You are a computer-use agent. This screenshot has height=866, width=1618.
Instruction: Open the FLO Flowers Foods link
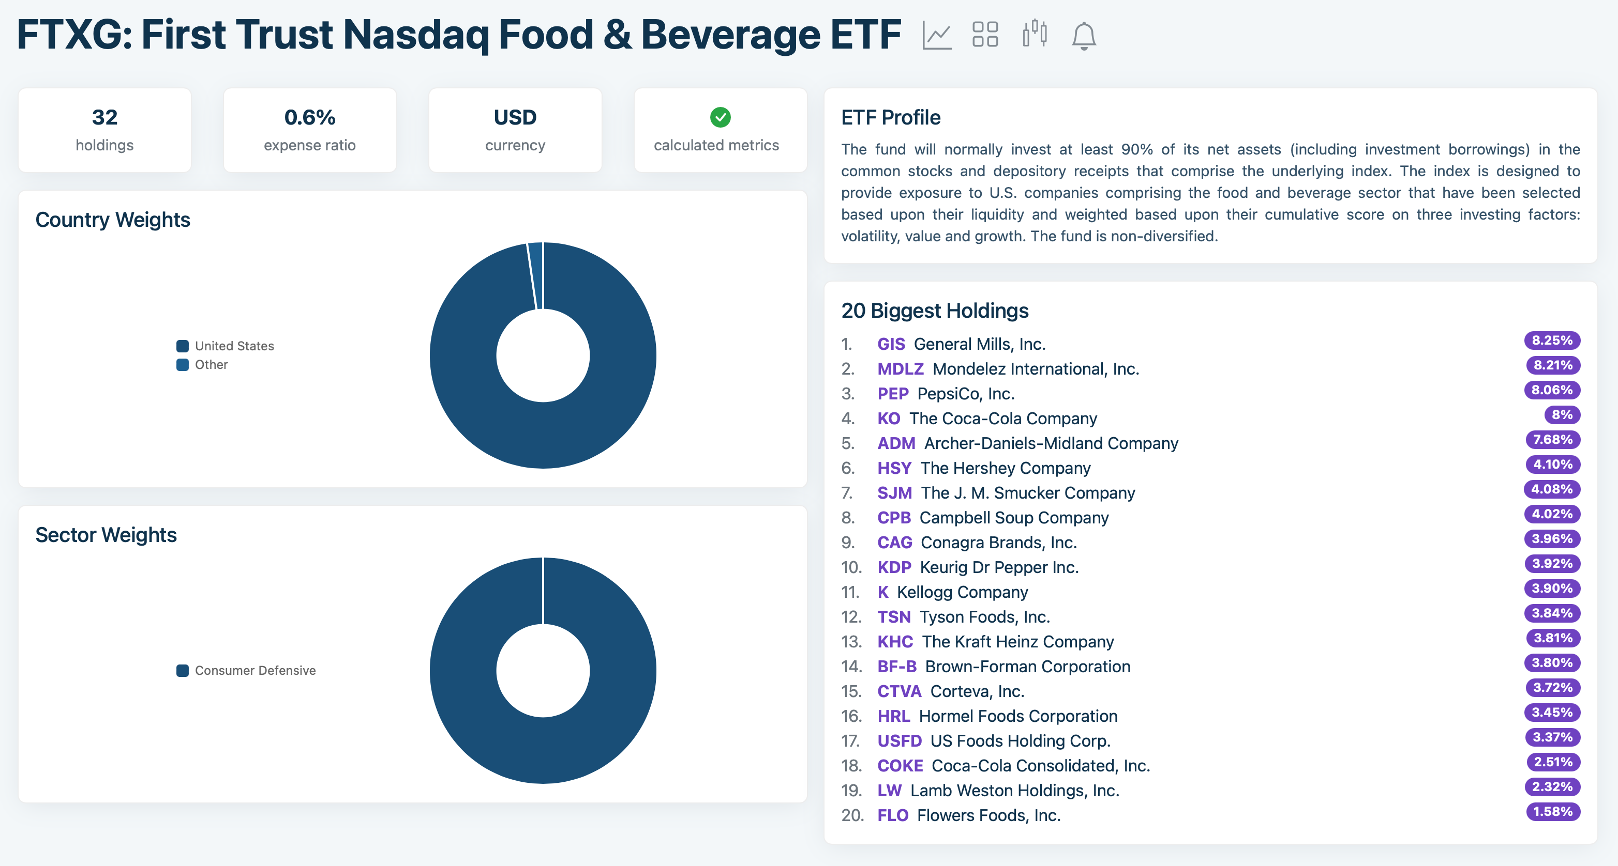[x=893, y=815]
